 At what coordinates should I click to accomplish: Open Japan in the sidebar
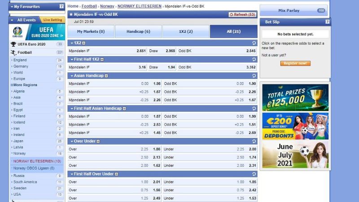coord(18,141)
